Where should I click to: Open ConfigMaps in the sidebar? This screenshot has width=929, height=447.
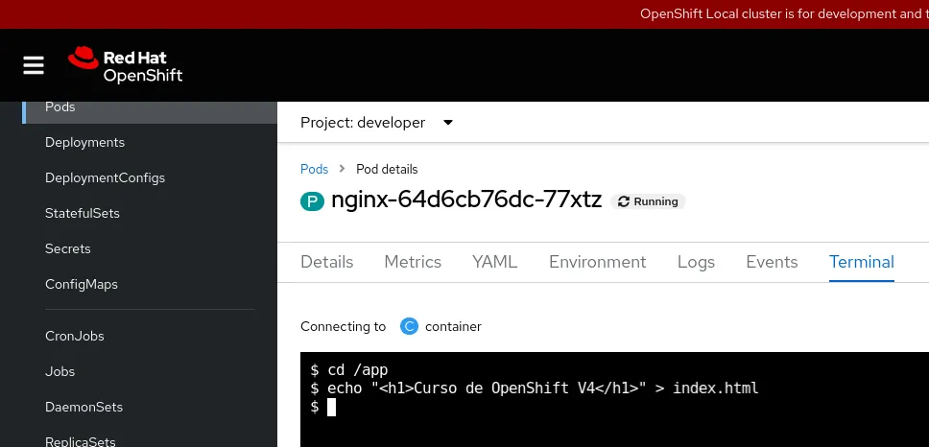click(x=81, y=284)
